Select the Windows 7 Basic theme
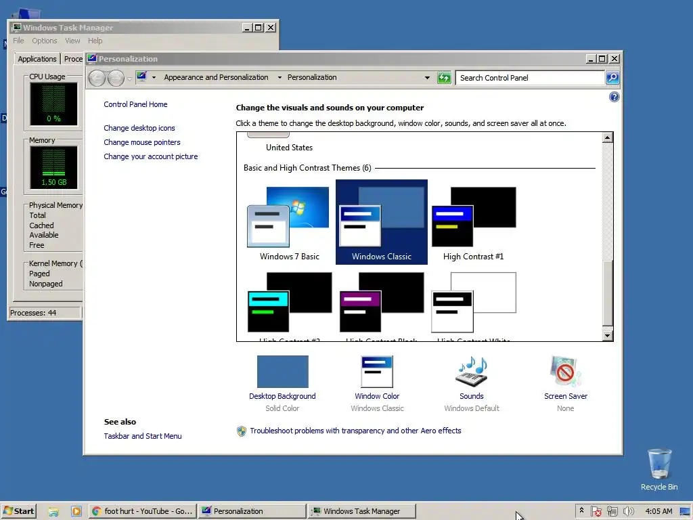 [289, 222]
